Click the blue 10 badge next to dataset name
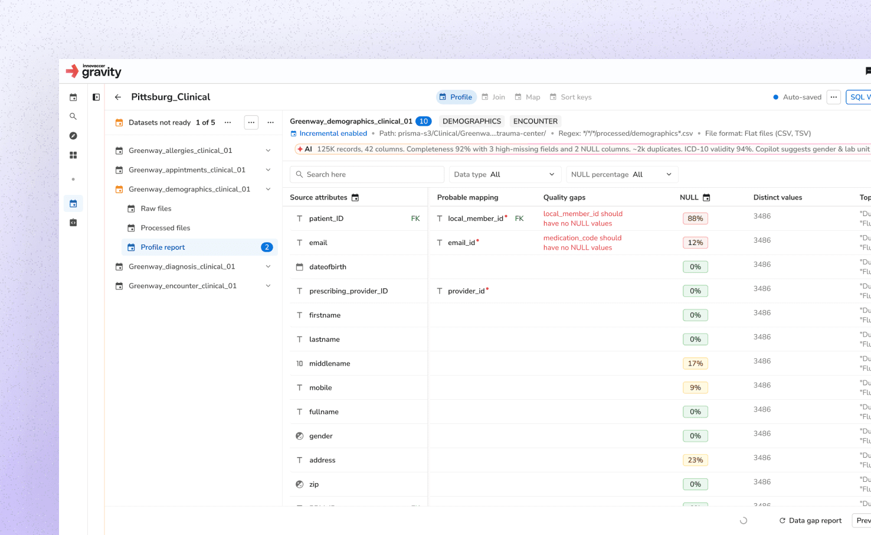871x535 pixels. tap(423, 122)
